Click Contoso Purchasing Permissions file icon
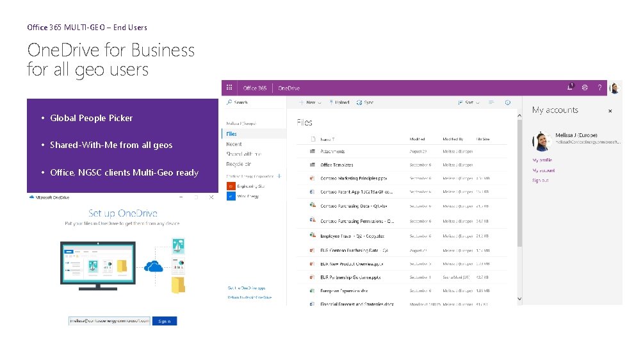Screen dimensions: 627x353 point(313,220)
